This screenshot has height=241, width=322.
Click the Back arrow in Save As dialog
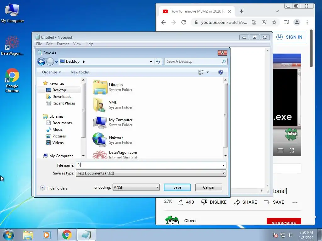41,62
